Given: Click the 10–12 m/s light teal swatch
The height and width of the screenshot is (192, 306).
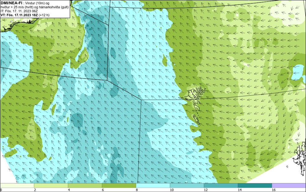Looking at the screenshot, I should [187, 186].
